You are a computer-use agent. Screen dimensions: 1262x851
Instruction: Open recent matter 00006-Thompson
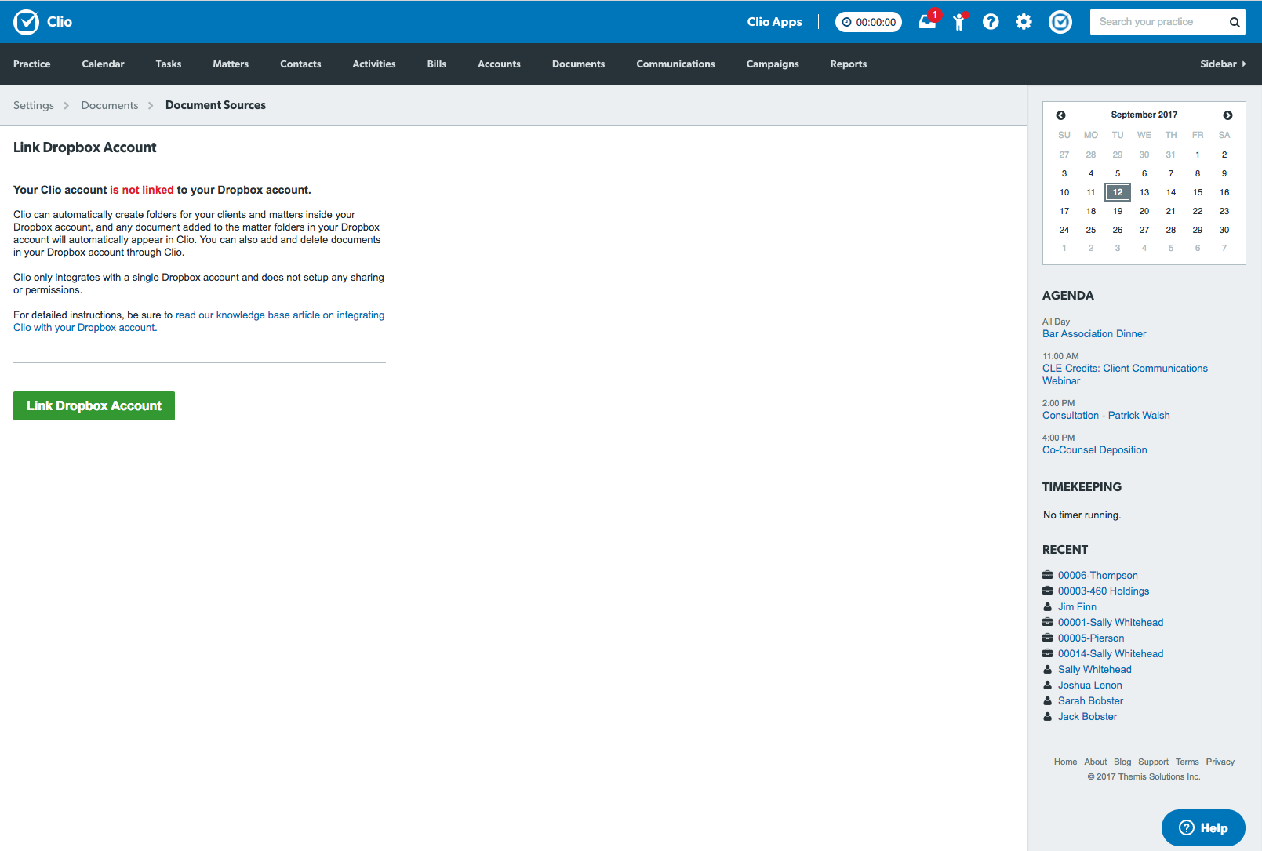(x=1097, y=576)
